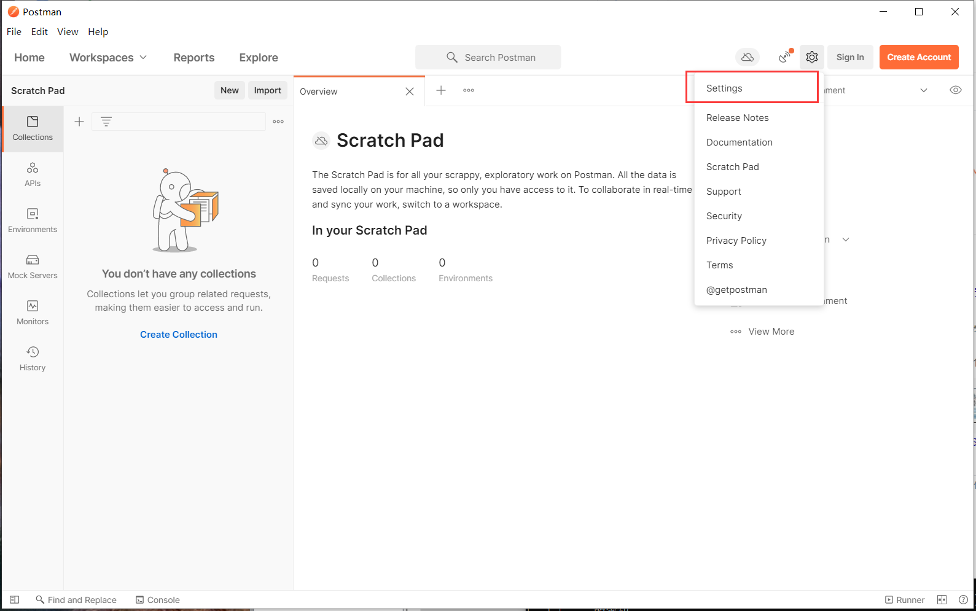Open the Runner from status bar
Image resolution: width=976 pixels, height=611 pixels.
coord(905,600)
